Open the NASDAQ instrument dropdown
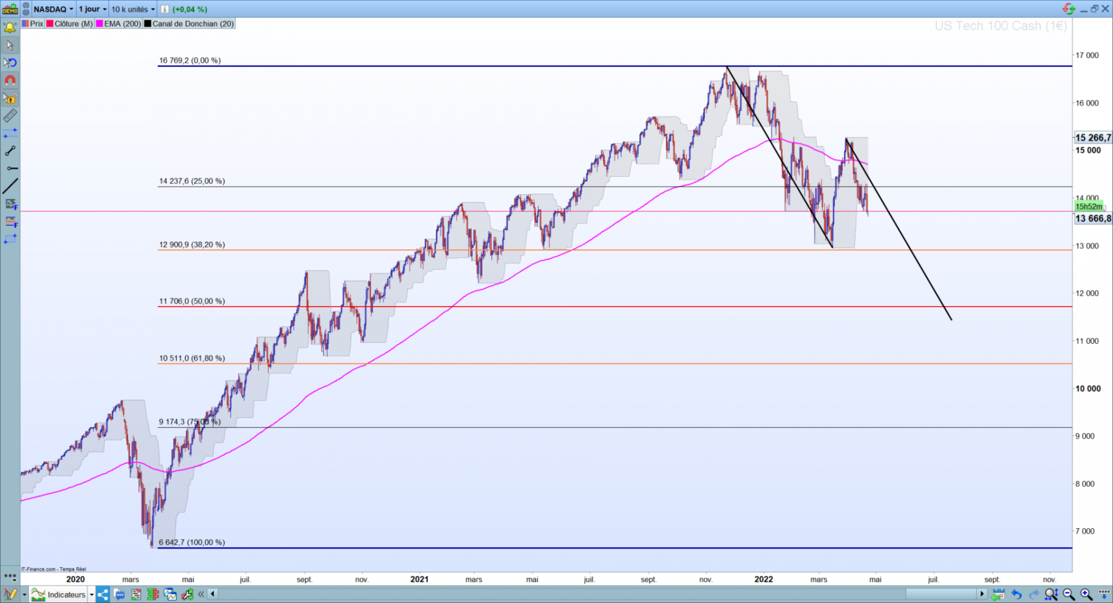 click(53, 9)
